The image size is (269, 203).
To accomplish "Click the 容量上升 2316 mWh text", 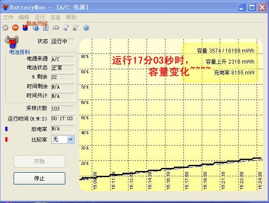I will 230,62.
